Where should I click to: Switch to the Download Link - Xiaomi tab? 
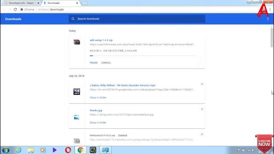21,3
